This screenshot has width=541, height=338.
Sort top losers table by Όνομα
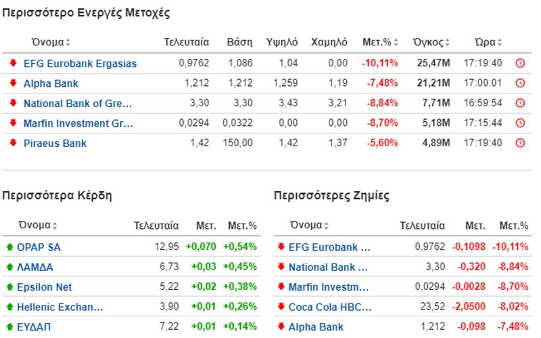click(310, 226)
